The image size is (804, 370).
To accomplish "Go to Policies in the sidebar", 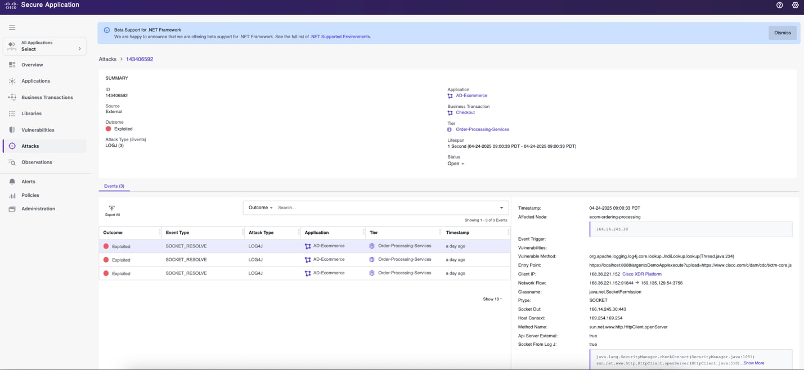I will (x=30, y=195).
